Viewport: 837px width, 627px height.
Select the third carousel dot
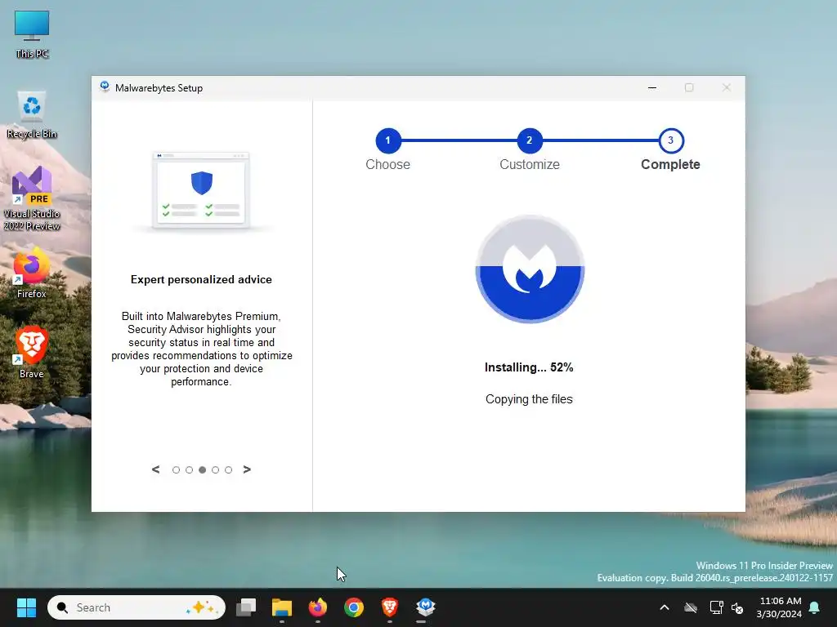[203, 469]
